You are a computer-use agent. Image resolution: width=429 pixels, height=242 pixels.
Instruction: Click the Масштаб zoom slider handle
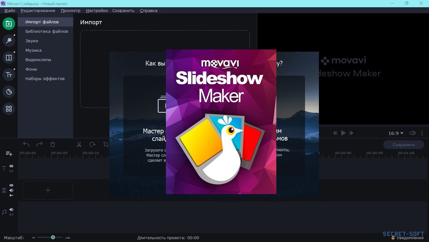[53, 237]
